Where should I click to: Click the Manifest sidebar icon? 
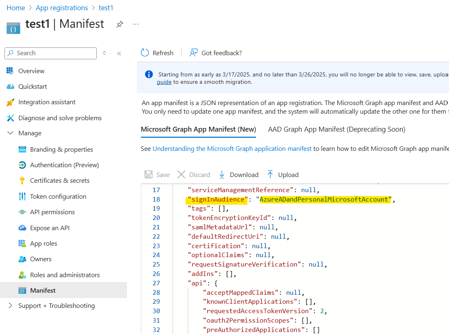point(23,291)
